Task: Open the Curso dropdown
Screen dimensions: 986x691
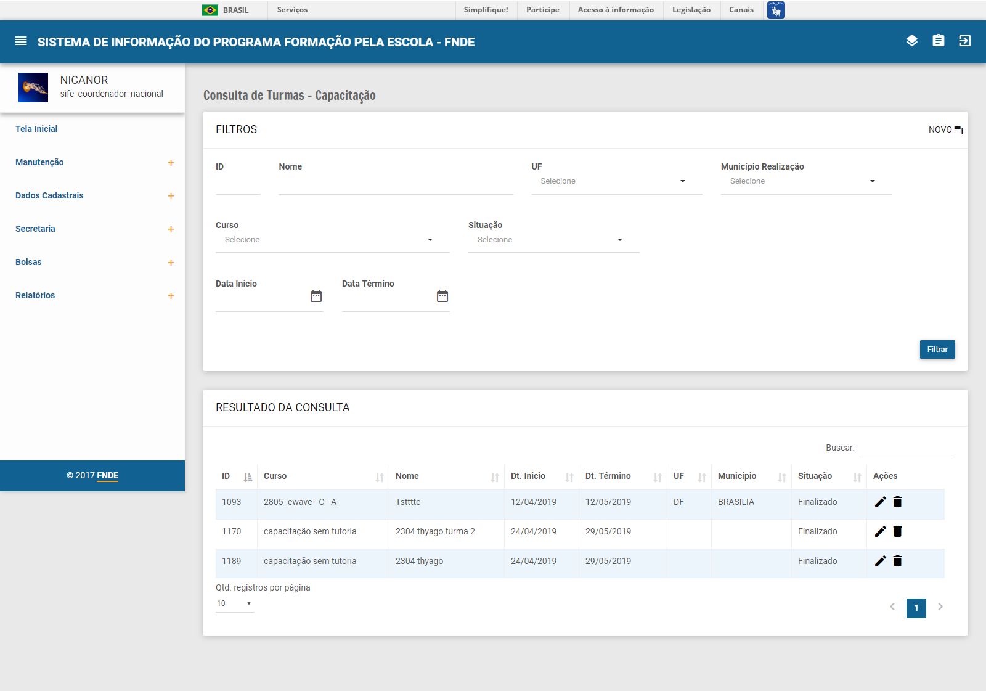Action: point(332,240)
